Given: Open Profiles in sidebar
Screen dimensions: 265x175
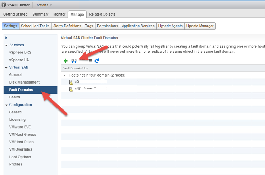Looking at the screenshot, I should tap(16, 164).
